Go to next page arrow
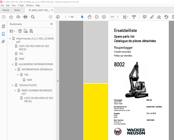 pos(58,17)
